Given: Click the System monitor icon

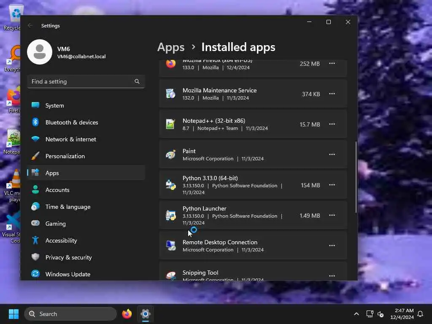Looking at the screenshot, I should point(35,105).
